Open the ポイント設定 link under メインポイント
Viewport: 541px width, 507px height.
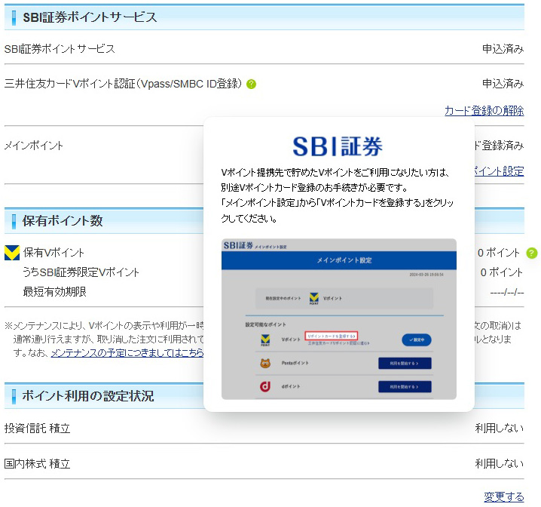click(500, 171)
